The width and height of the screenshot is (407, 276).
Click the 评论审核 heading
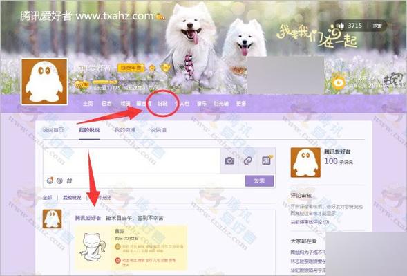click(x=301, y=196)
